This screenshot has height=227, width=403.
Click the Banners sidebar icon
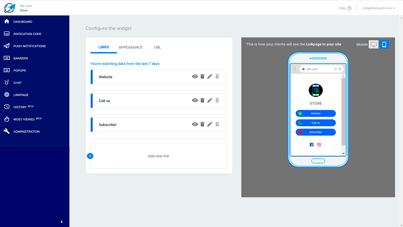pos(7,58)
